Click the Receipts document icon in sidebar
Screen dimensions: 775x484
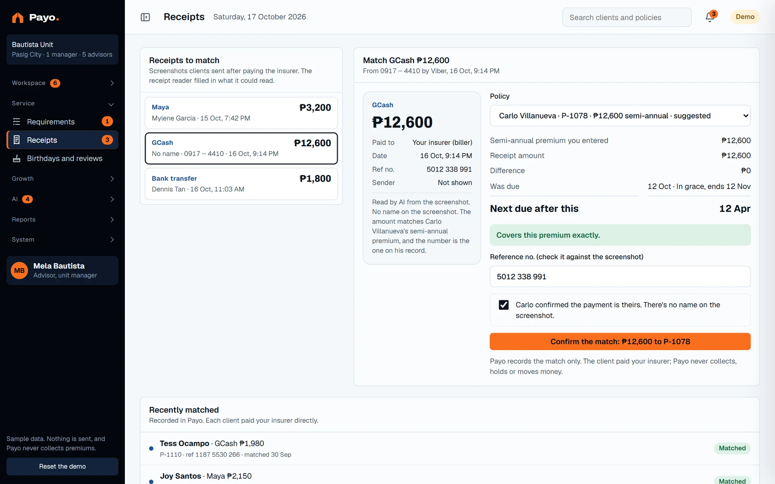click(x=16, y=140)
